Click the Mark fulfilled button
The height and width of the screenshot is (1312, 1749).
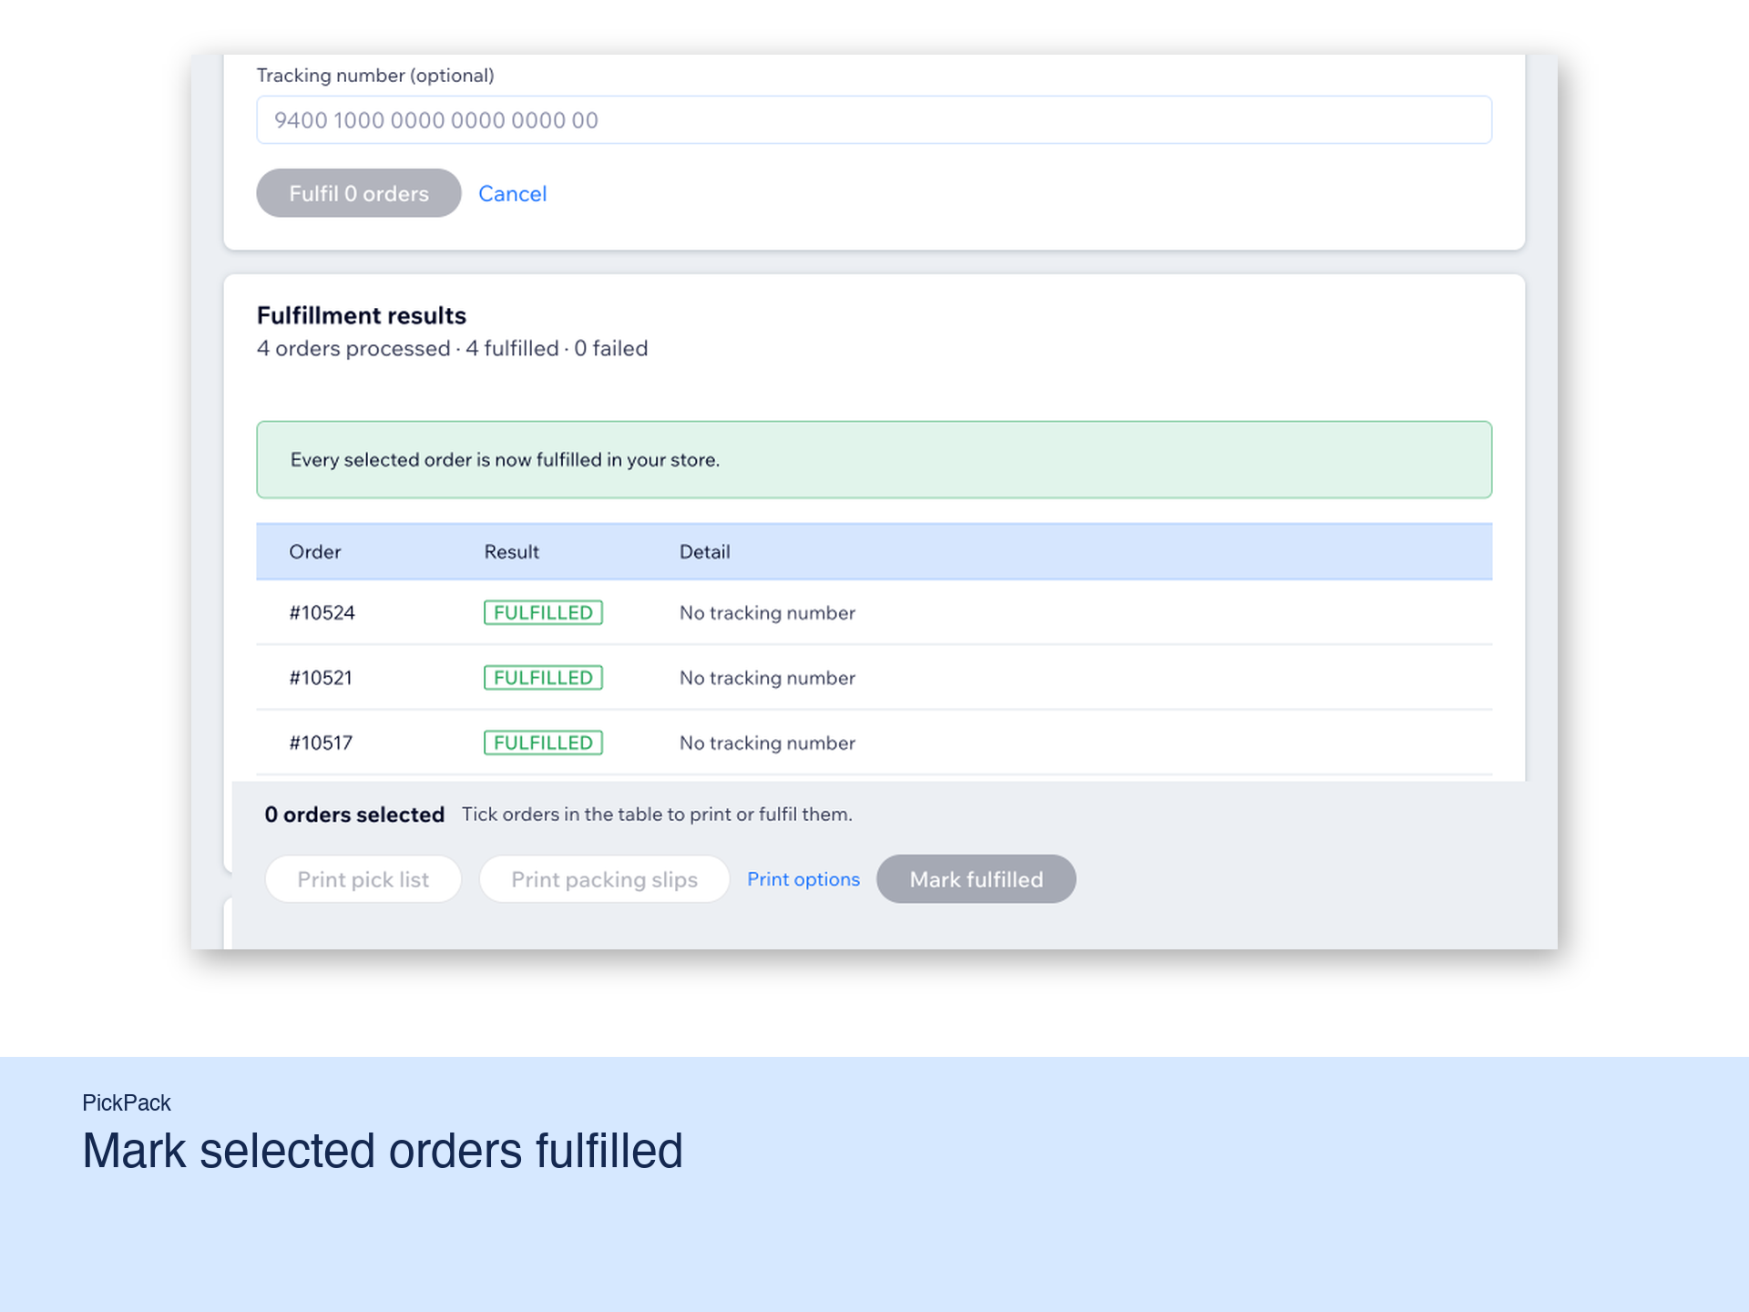(x=977, y=879)
